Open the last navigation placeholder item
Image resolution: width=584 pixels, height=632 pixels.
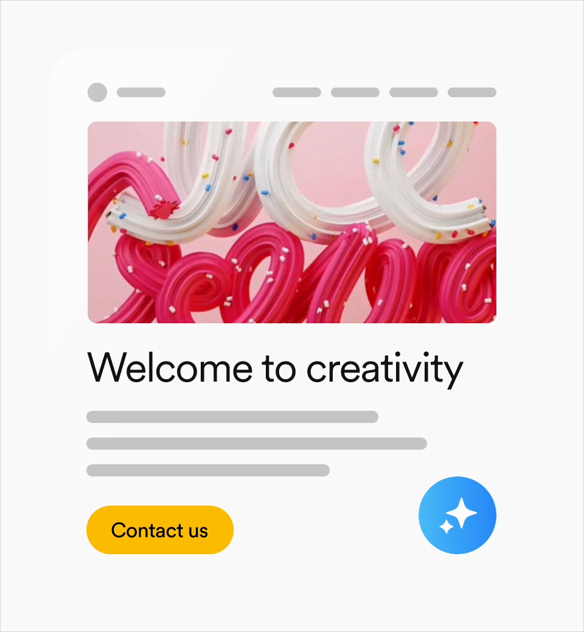[x=472, y=92]
